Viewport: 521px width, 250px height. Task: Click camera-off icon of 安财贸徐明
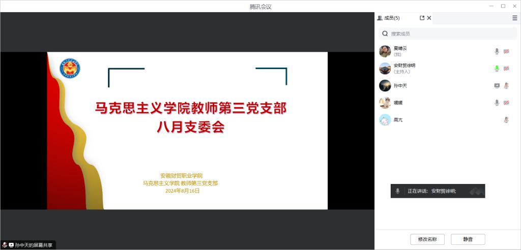[x=506, y=69]
